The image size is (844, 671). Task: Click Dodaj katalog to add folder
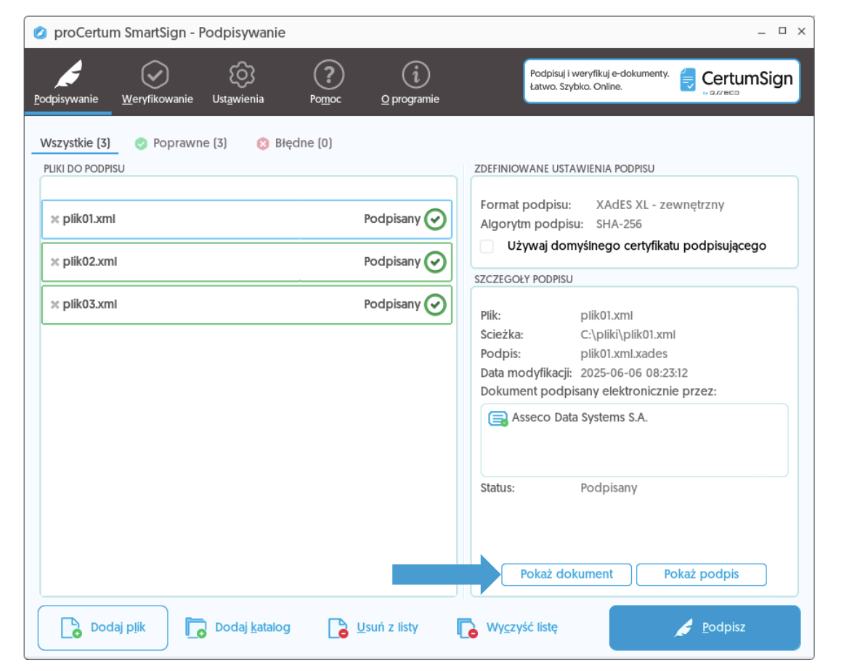[238, 627]
